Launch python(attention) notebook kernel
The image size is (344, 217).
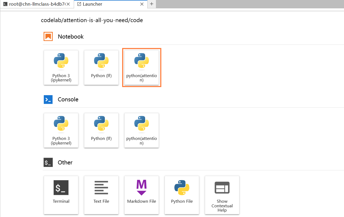click(142, 67)
